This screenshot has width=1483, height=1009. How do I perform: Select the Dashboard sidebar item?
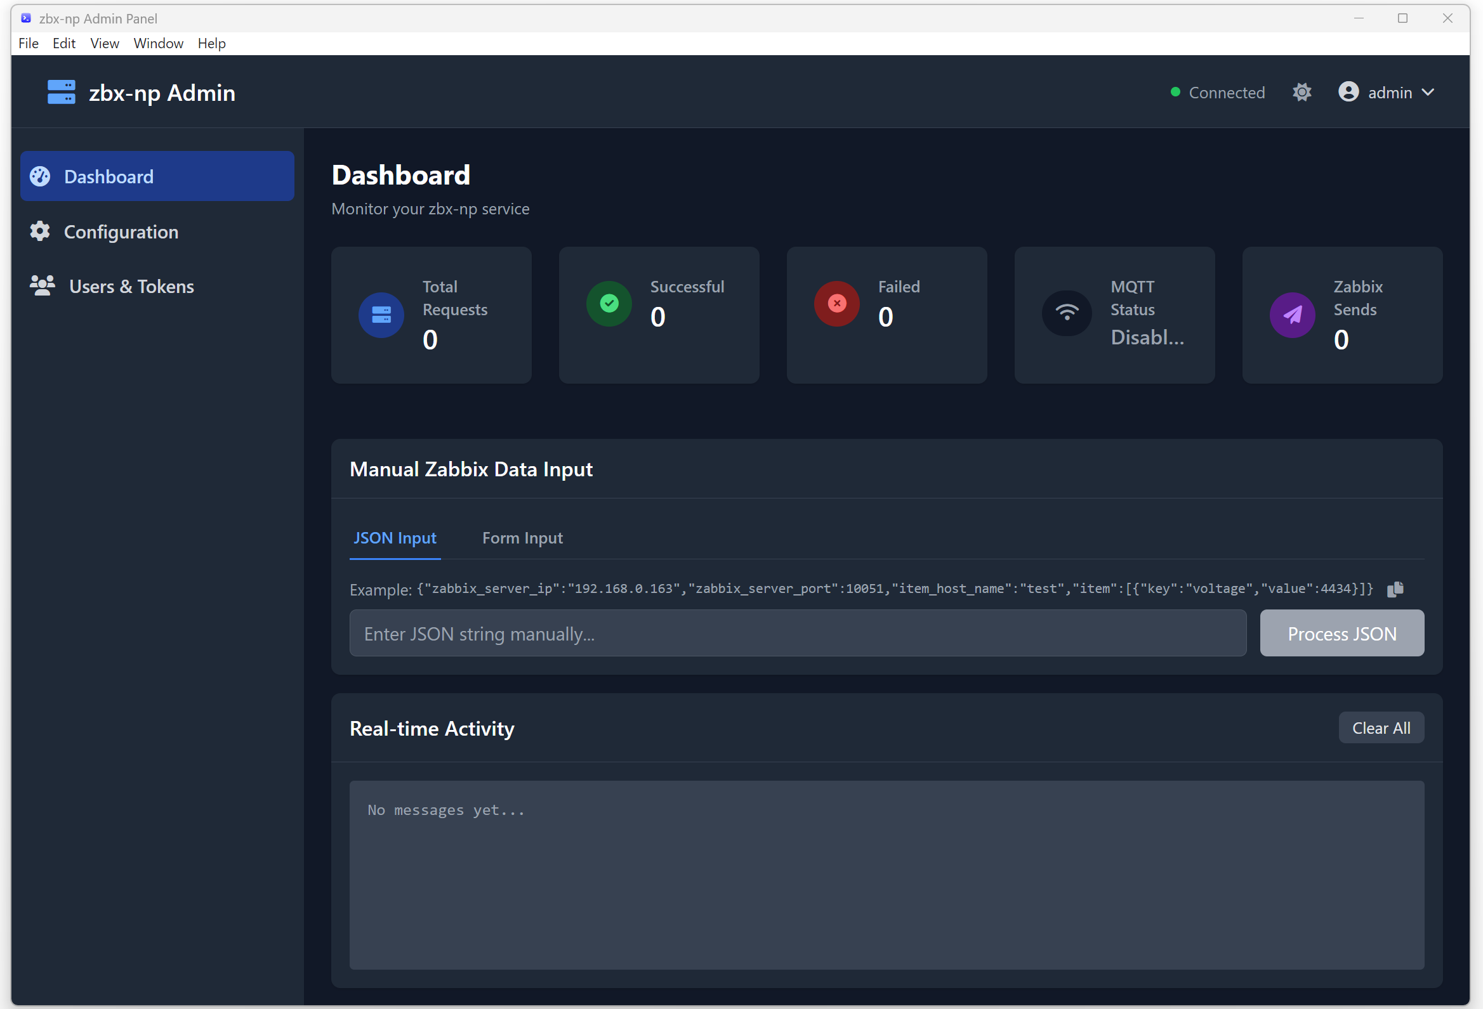point(109,177)
